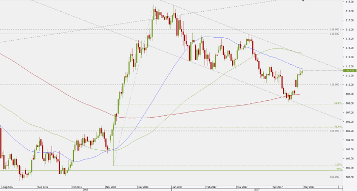Click the 113.00 price scale value

[x=350, y=57]
